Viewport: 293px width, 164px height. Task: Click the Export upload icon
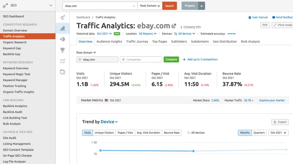[x=275, y=122]
